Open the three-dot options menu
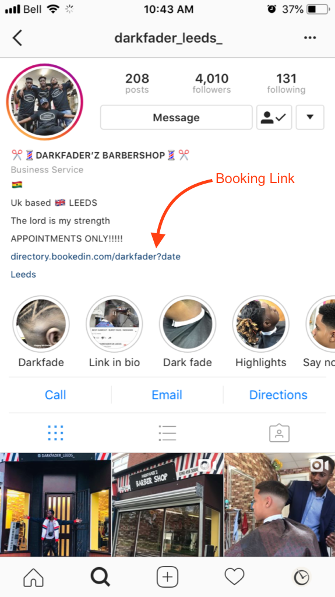Screen dimensions: 335x597 click(310, 38)
